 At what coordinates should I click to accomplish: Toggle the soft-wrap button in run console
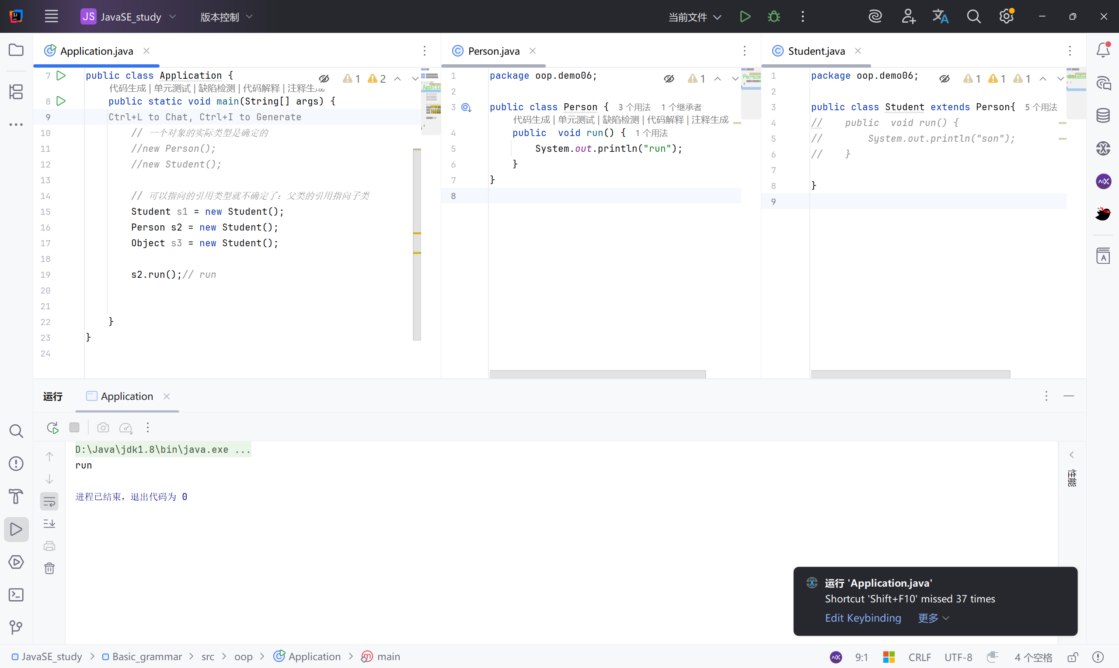(x=49, y=501)
